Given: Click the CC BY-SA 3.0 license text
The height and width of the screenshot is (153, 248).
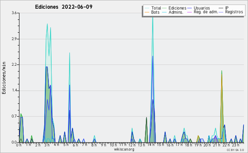Looking at the screenshot, I should coord(235,150).
